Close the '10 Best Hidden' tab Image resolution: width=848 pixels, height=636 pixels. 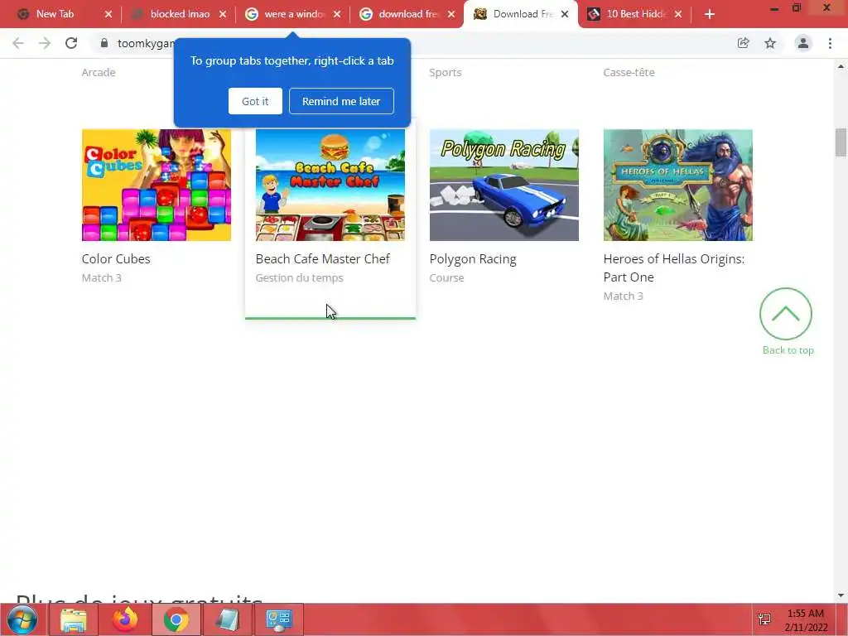[678, 14]
